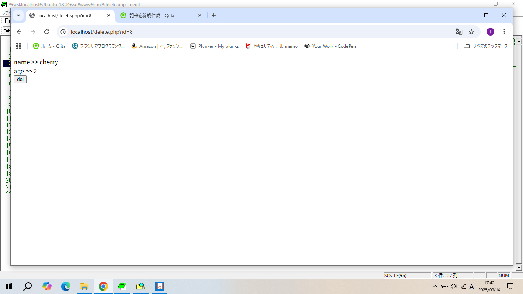Click oedit scrollbar up arrow

(519, 40)
